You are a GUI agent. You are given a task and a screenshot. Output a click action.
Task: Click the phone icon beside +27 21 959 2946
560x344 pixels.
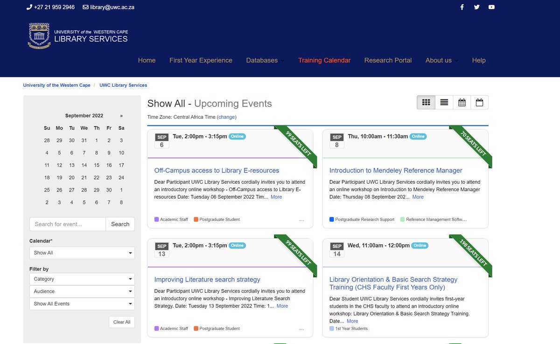coord(29,7)
